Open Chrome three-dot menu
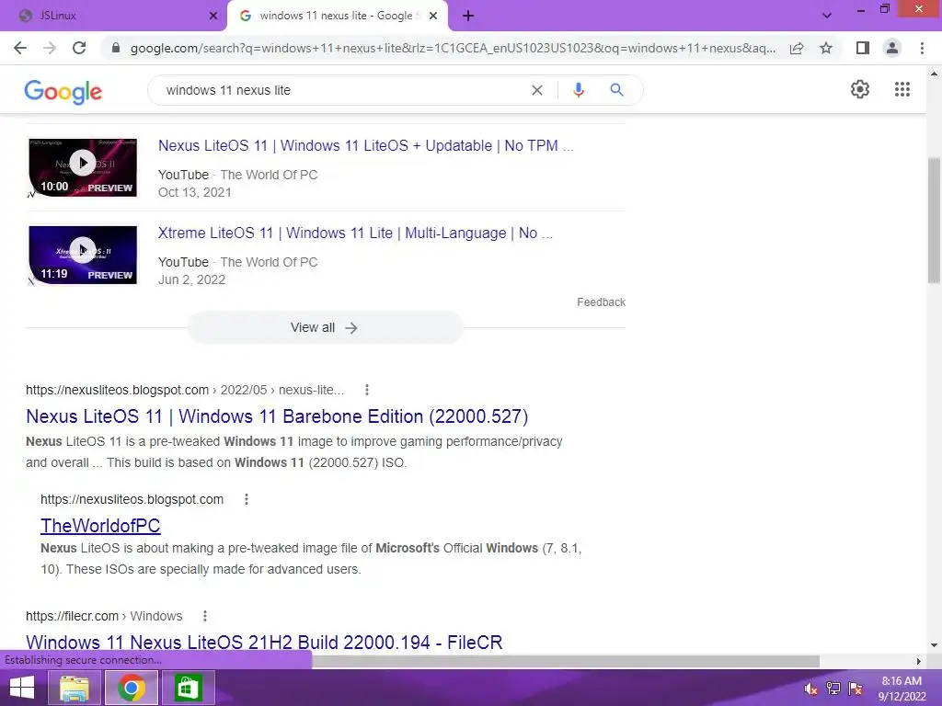This screenshot has height=706, width=942. point(922,48)
